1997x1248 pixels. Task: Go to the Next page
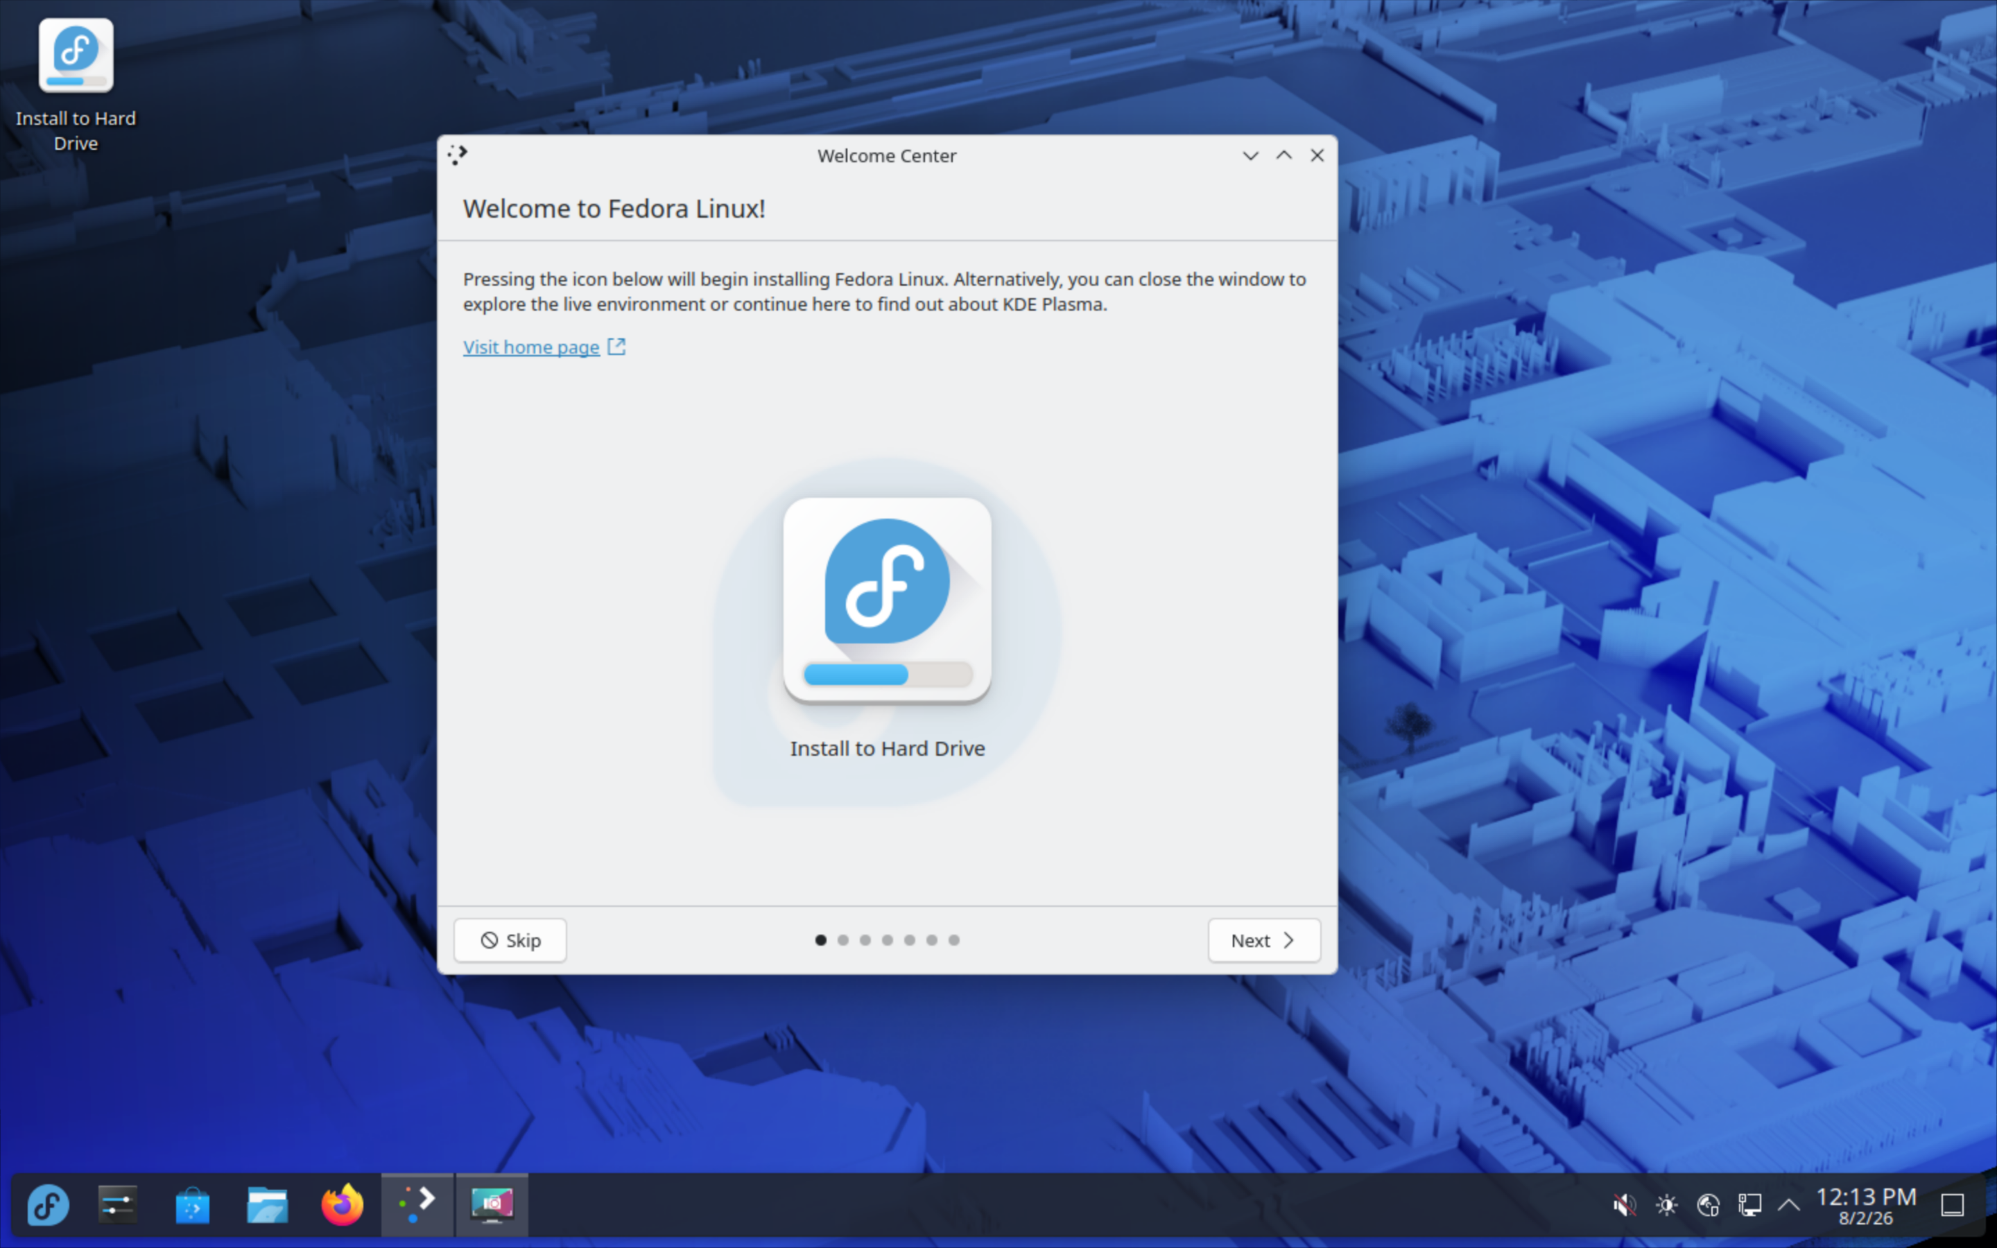click(x=1264, y=940)
